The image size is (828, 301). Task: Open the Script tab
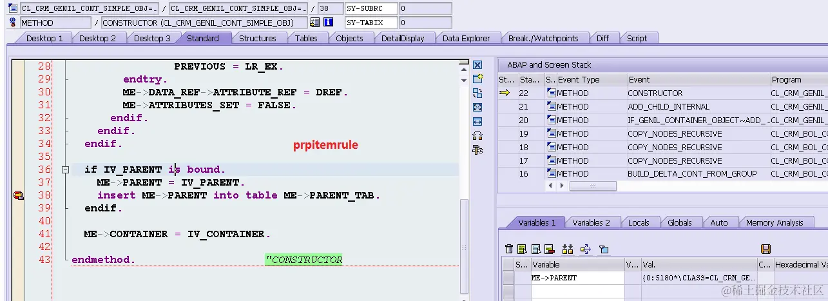[637, 38]
